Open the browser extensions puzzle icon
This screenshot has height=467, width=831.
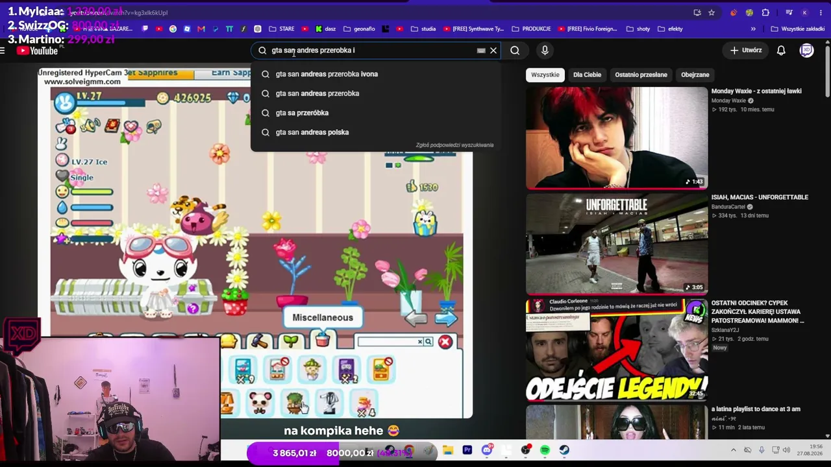pyautogui.click(x=765, y=12)
